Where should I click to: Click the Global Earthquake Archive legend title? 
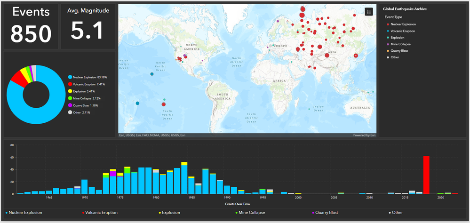[405, 9]
